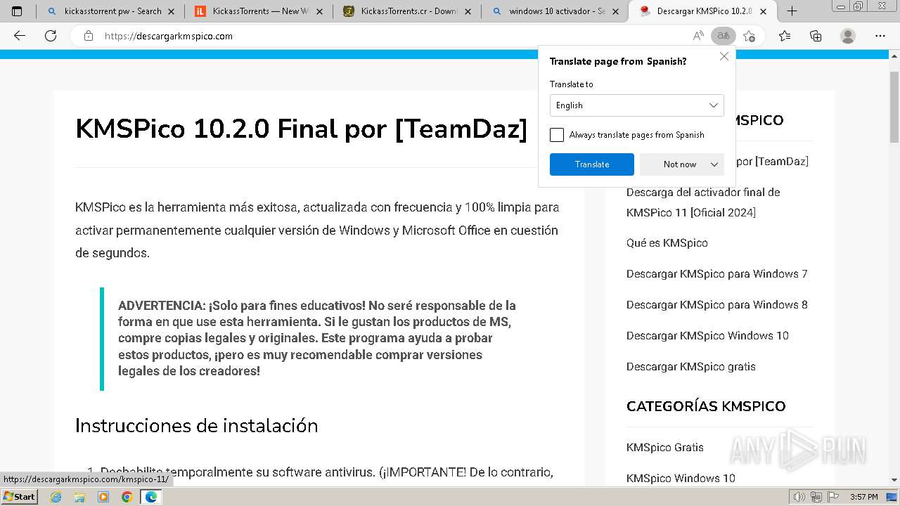Open Qué es KMSpico link
The image size is (900, 506).
pos(667,243)
